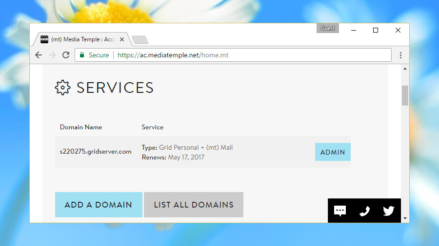Click the scrollbar down arrow
The height and width of the screenshot is (246, 439).
click(x=405, y=218)
